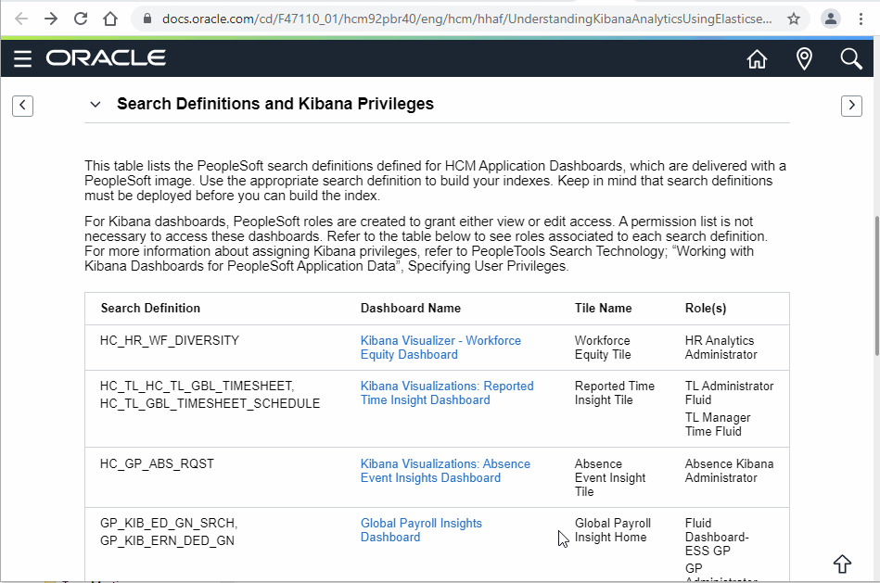Go to next page arrow
880x583 pixels.
click(x=851, y=106)
